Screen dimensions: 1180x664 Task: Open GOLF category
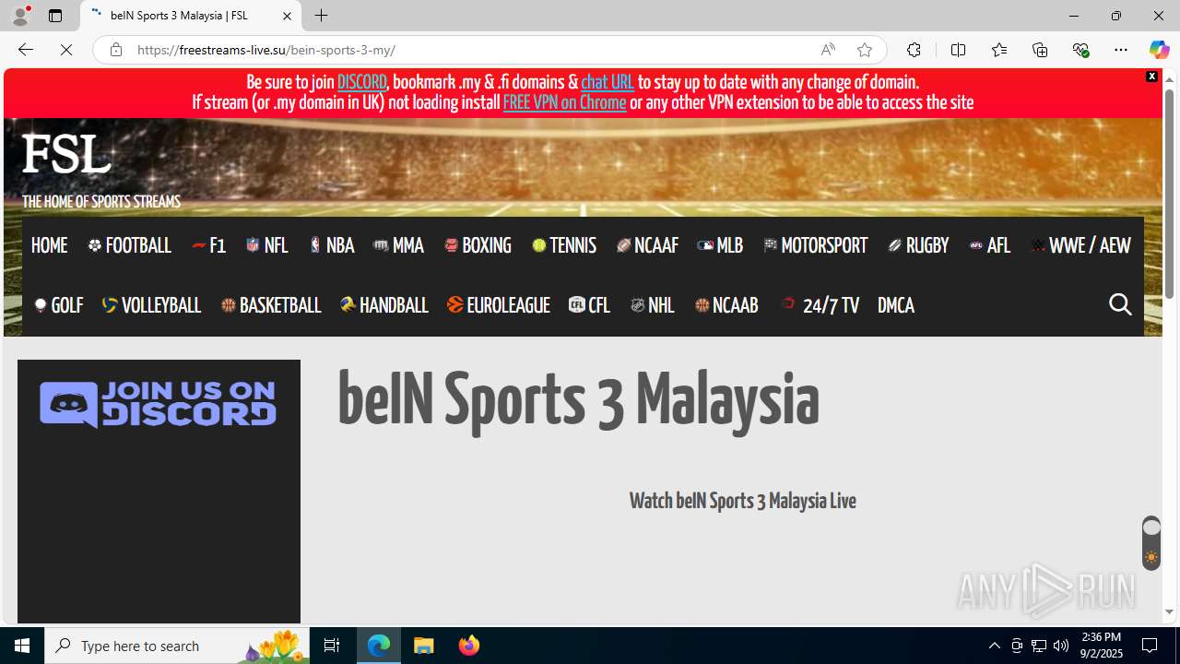[x=58, y=305]
